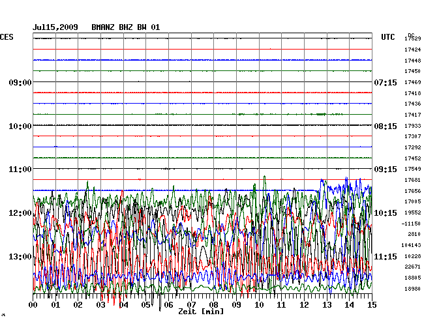Click the amplitude value "17549"
The width and height of the screenshot is (424, 322).
click(413, 169)
